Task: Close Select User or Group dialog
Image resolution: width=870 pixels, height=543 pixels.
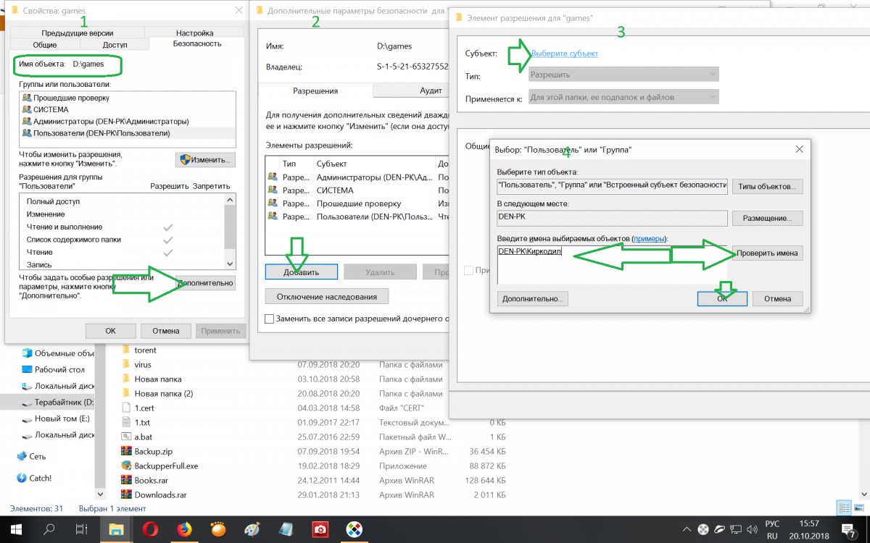Action: (799, 149)
